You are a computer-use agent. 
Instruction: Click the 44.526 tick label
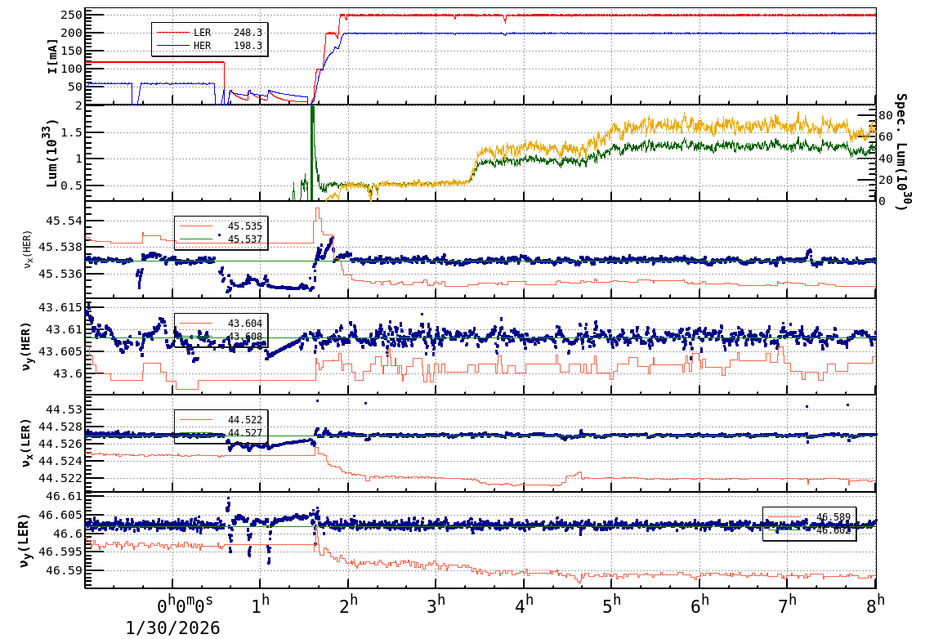[x=60, y=444]
